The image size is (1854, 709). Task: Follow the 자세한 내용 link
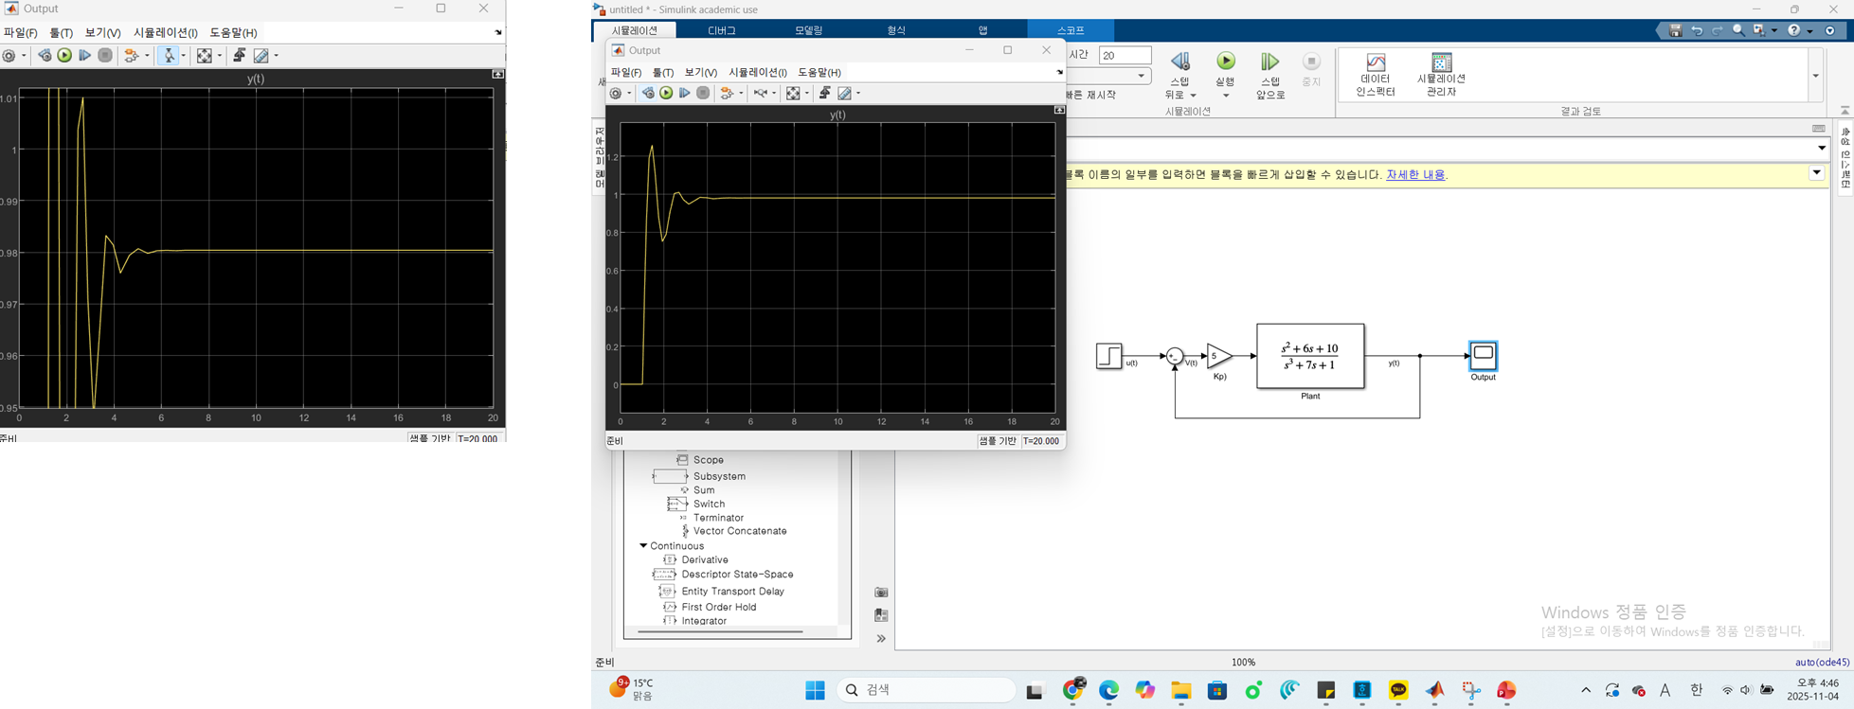click(x=1415, y=175)
